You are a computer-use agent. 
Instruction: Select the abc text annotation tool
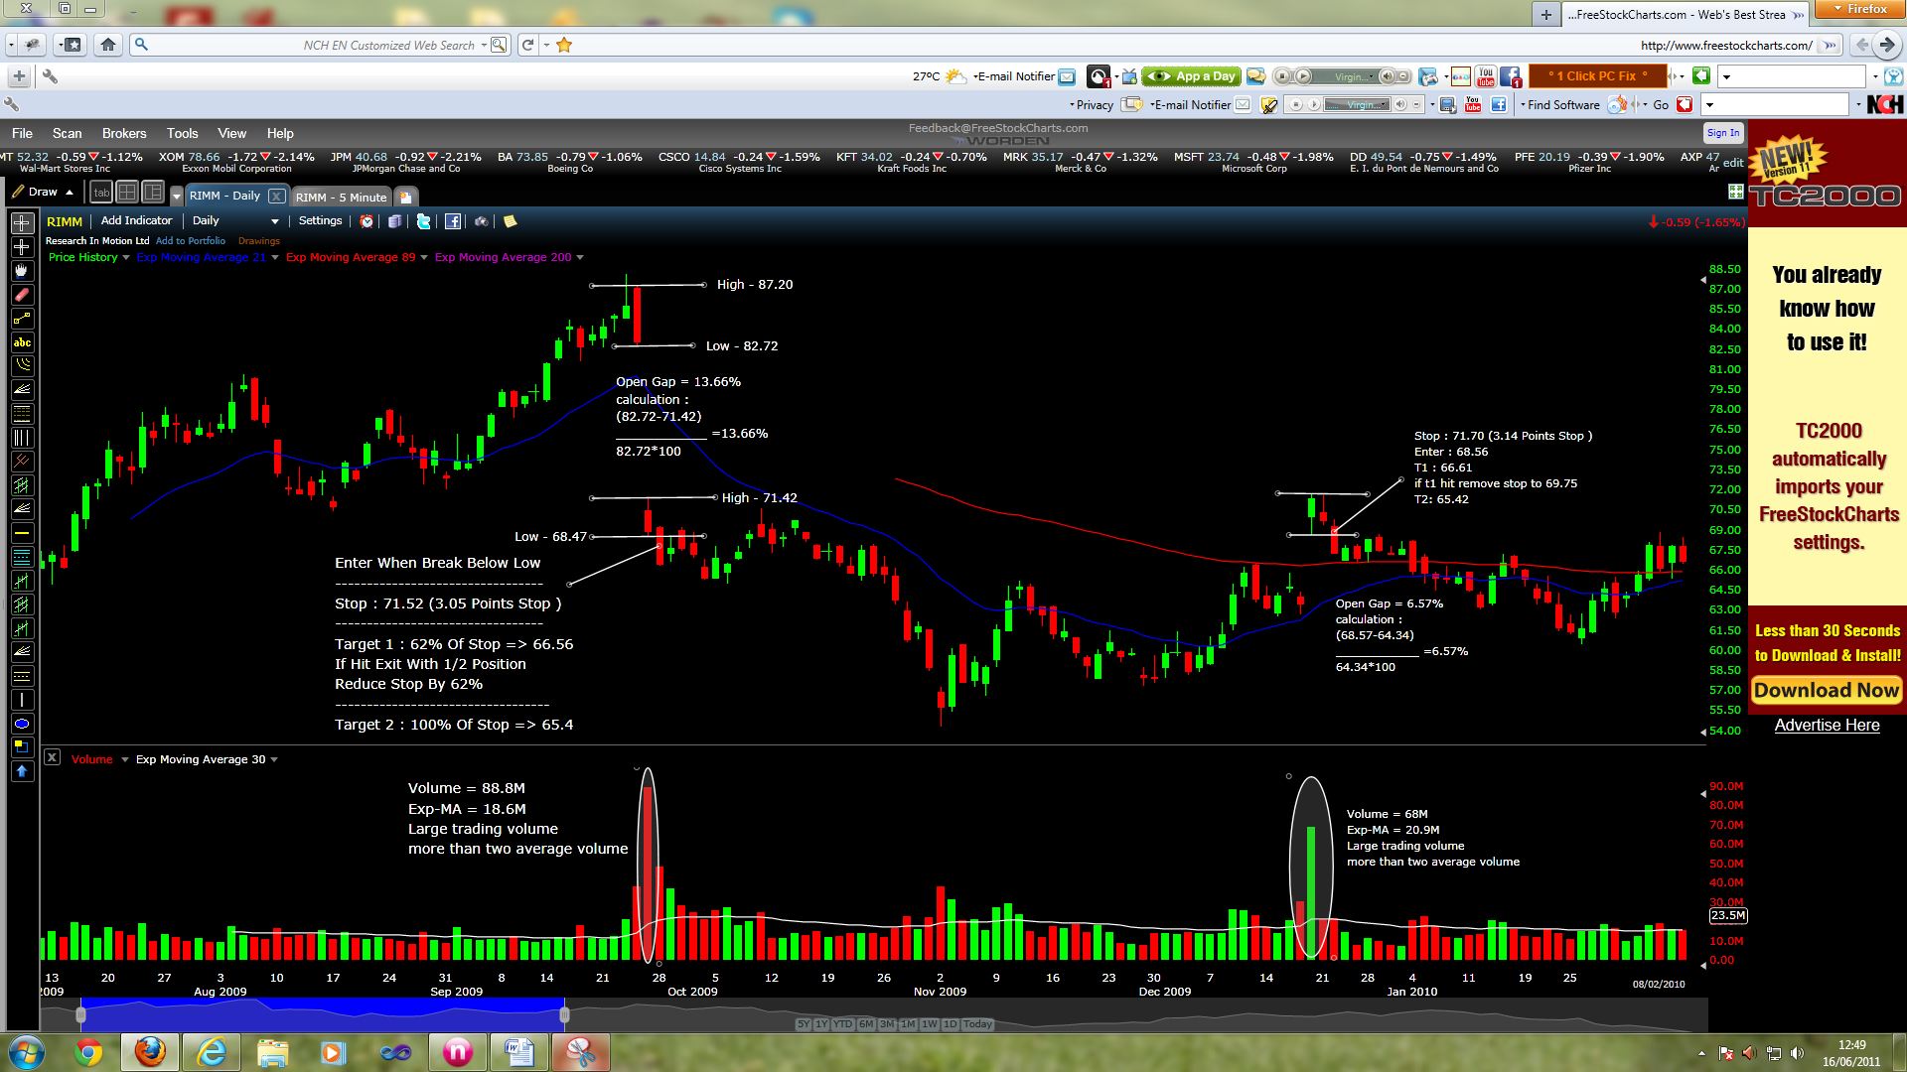(22, 342)
